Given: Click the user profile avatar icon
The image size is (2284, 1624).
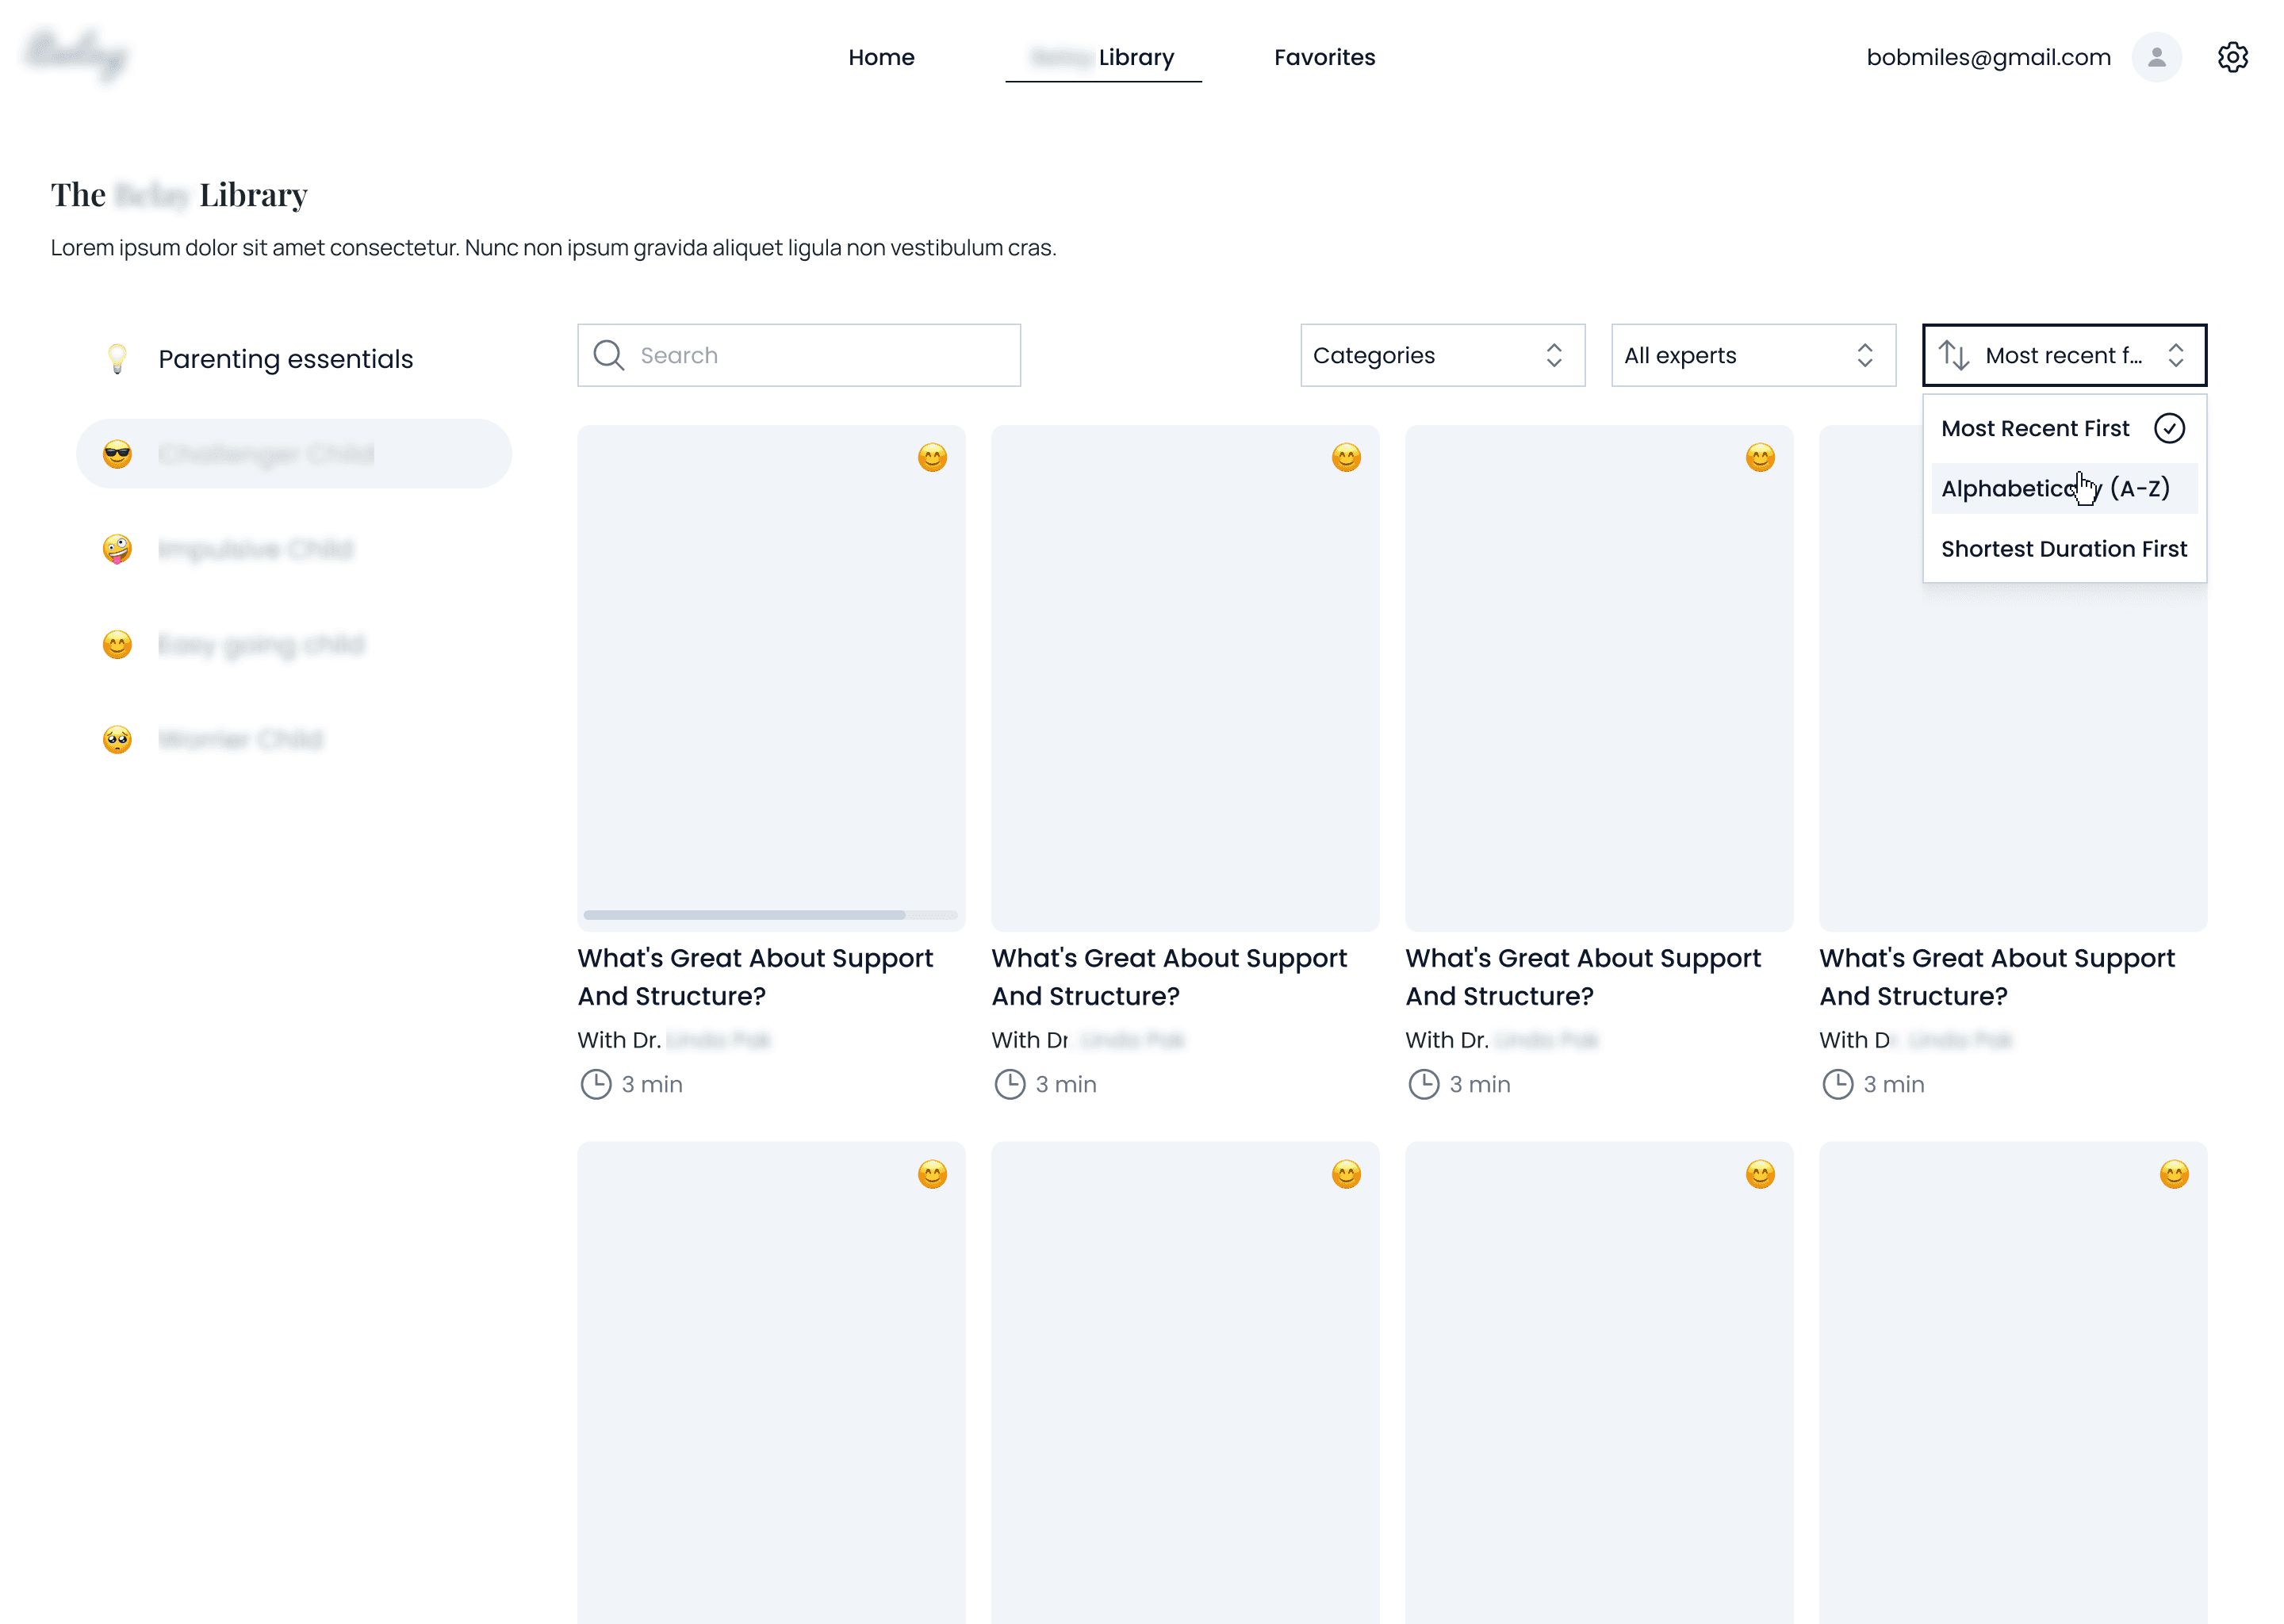Looking at the screenshot, I should pyautogui.click(x=2156, y=57).
